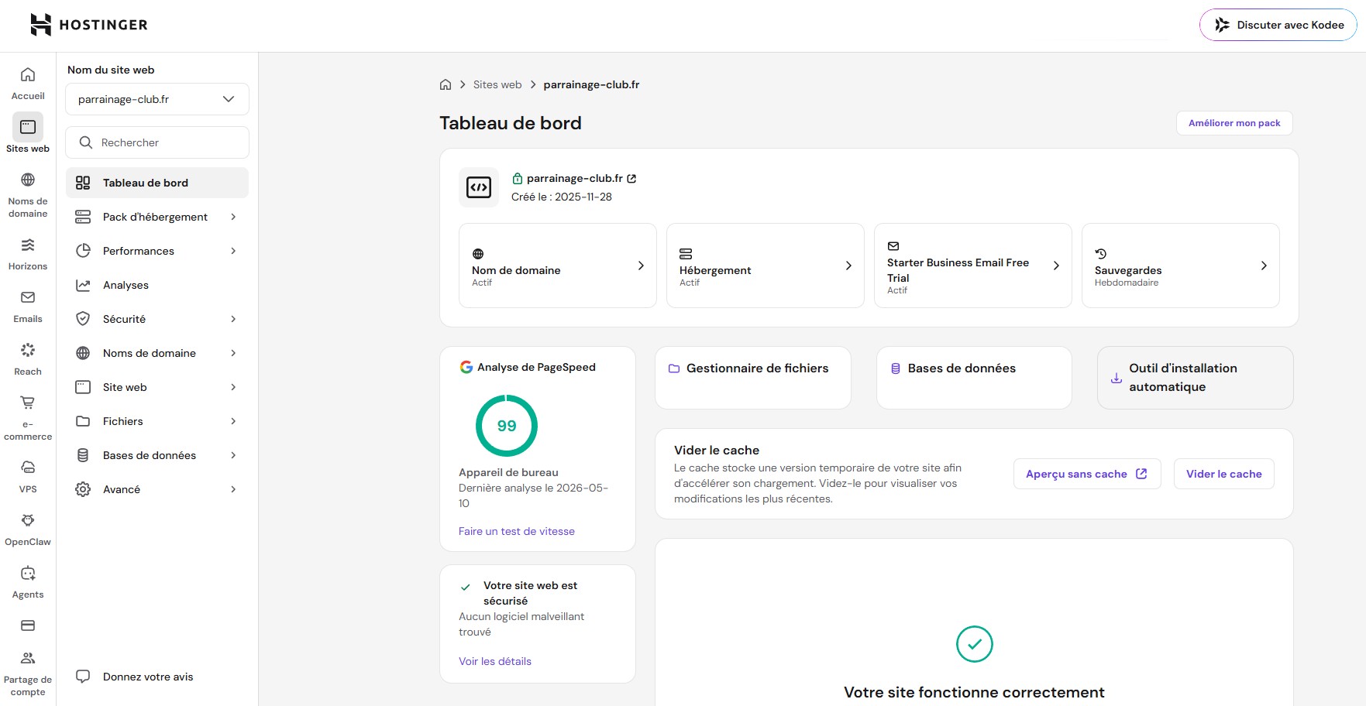Open Noms de domaine rail icon

[28, 180]
